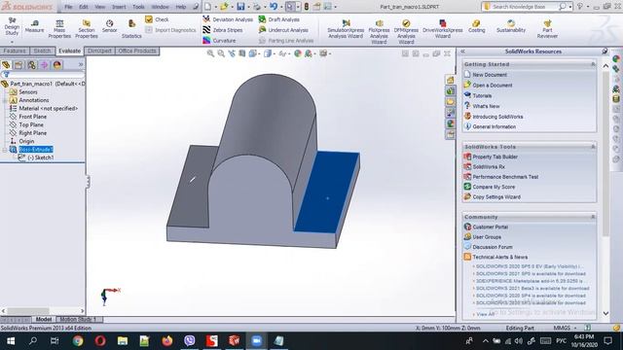Click the Tutorials link
Image resolution: width=623 pixels, height=350 pixels.
[482, 95]
